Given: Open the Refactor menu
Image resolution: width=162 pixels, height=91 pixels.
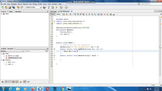Looking at the screenshot, I should click(26, 4).
